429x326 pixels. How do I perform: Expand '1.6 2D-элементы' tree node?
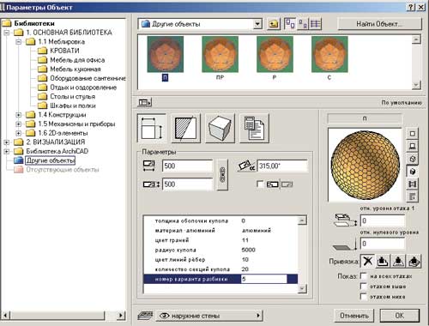(19, 133)
